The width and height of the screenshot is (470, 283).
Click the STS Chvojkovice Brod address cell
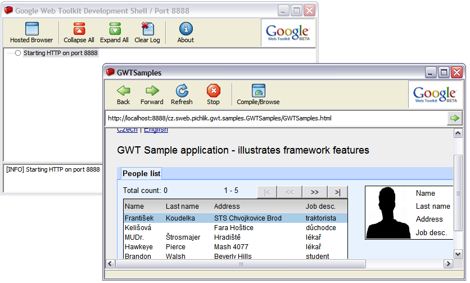click(248, 218)
